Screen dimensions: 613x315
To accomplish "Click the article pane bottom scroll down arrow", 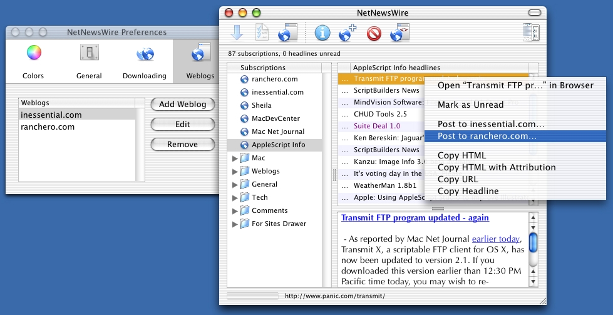I will (533, 281).
